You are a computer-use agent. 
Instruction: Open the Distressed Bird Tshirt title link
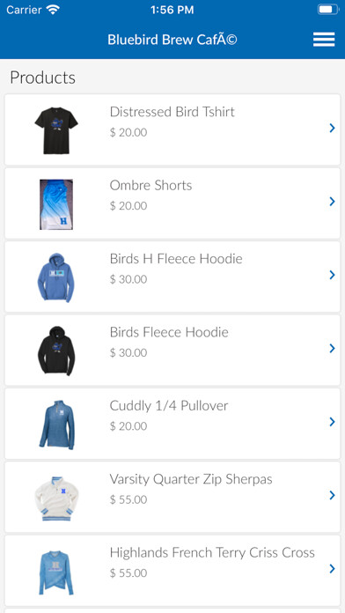pos(172,112)
